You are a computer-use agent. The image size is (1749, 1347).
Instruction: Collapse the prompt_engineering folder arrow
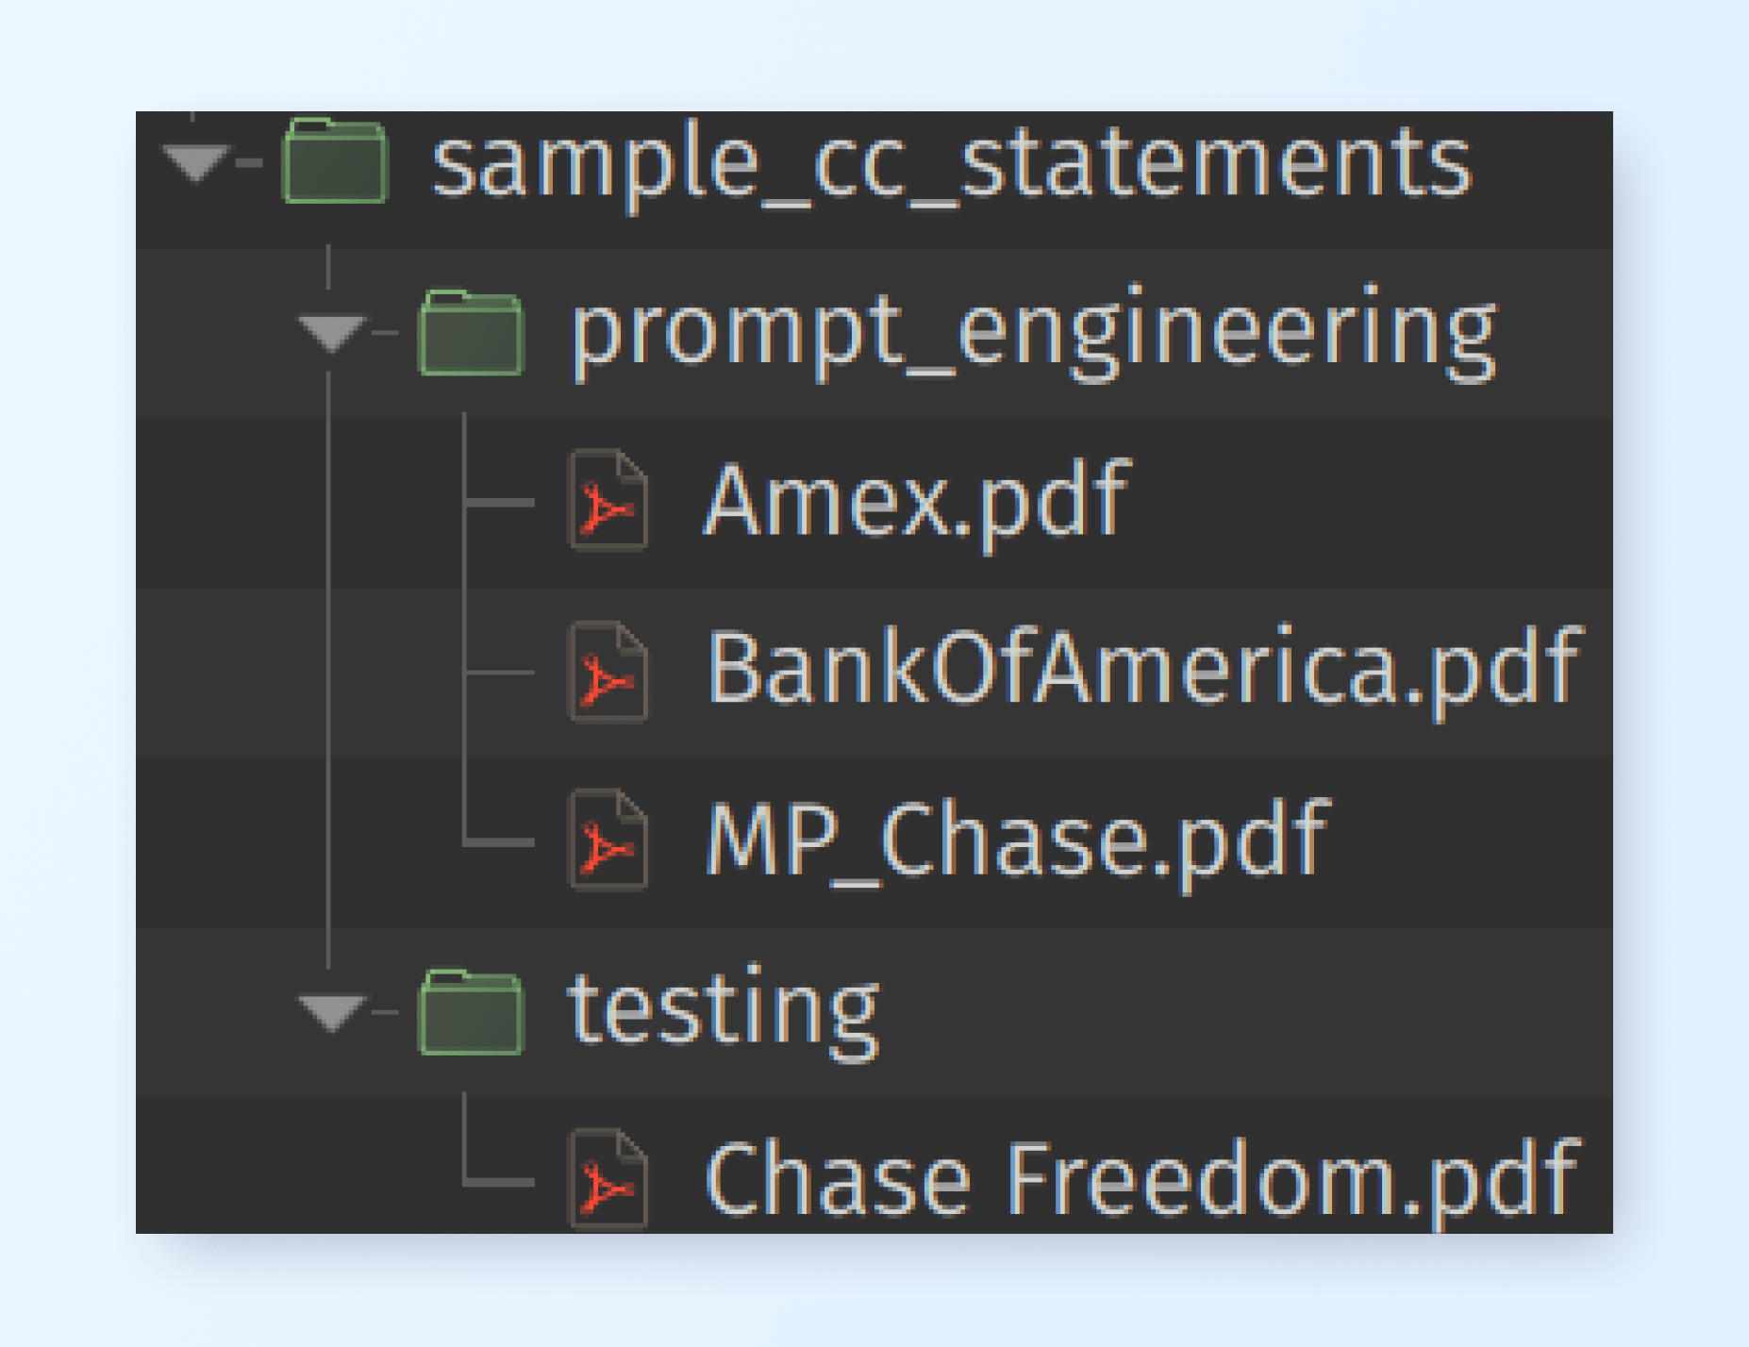331,332
